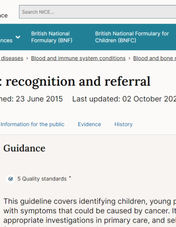Click the partial NICE logo text beside search
The width and height of the screenshot is (176, 227).
pyautogui.click(x=4, y=15)
